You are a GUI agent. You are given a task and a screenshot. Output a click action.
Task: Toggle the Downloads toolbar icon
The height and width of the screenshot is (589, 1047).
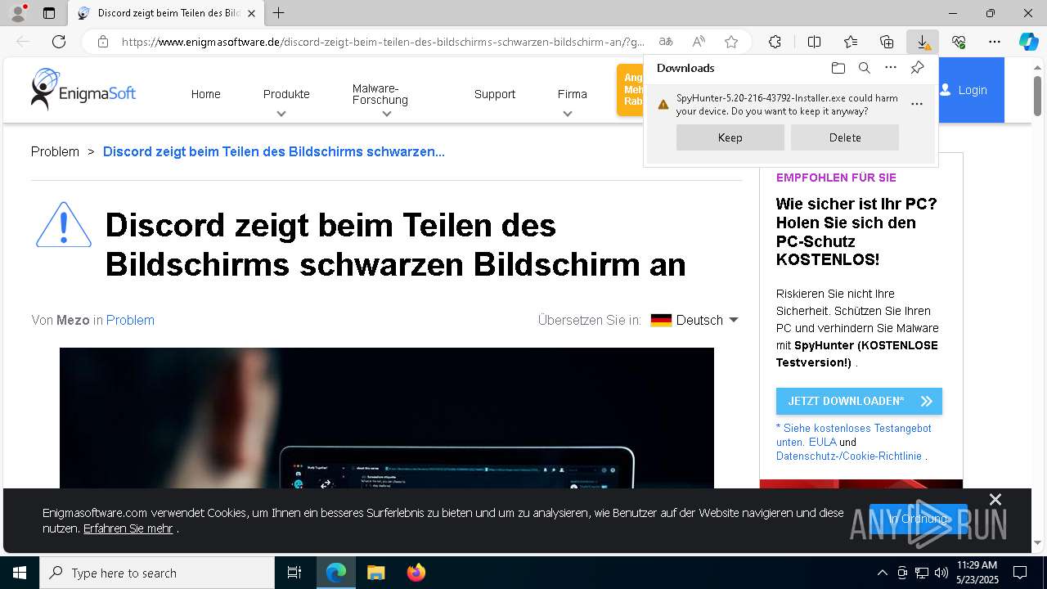tap(923, 42)
